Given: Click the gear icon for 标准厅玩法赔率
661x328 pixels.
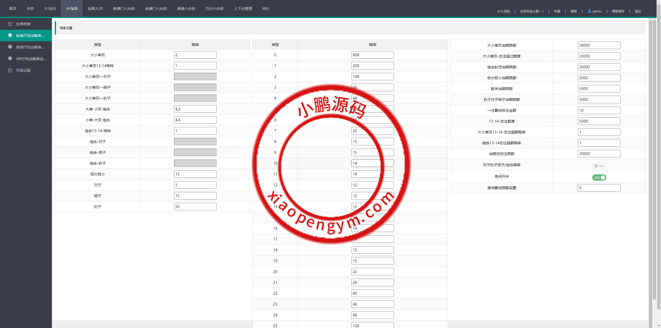Looking at the screenshot, I should point(10,35).
